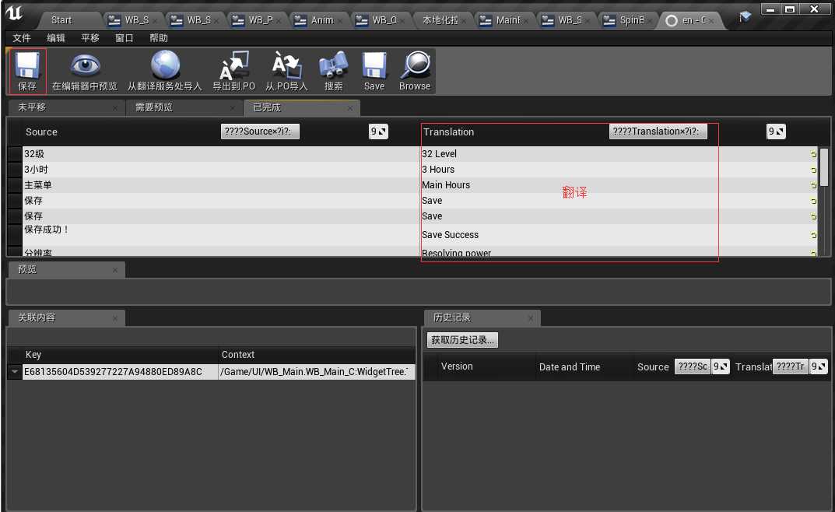The width and height of the screenshot is (835, 512).
Task: Expand the E68135604D539277 key row arrow
Action: 14,372
